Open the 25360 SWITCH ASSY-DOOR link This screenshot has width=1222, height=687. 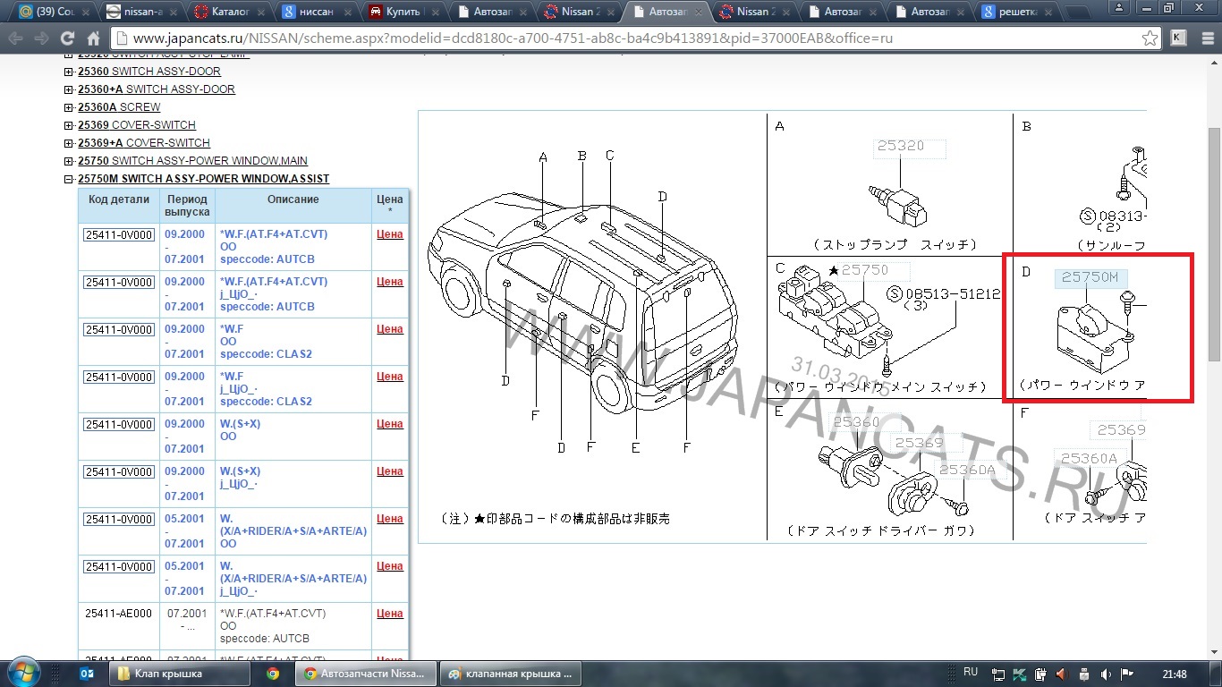pos(149,72)
